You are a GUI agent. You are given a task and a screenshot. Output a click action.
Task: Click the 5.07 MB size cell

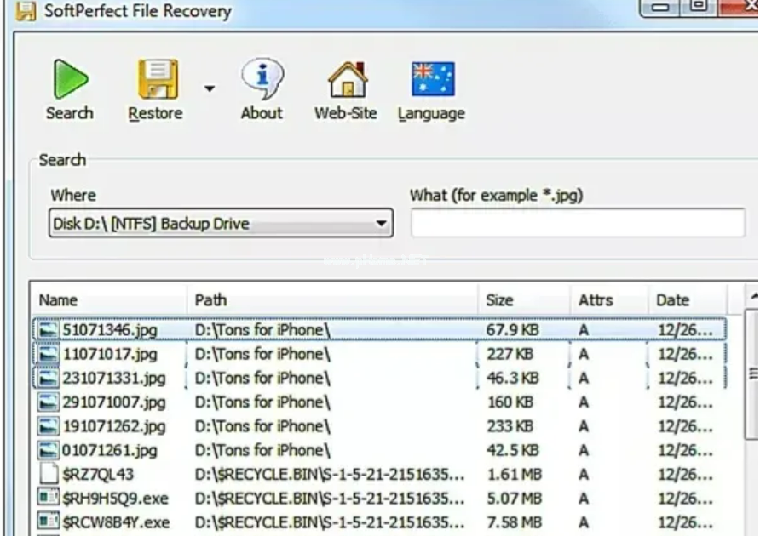pos(514,499)
